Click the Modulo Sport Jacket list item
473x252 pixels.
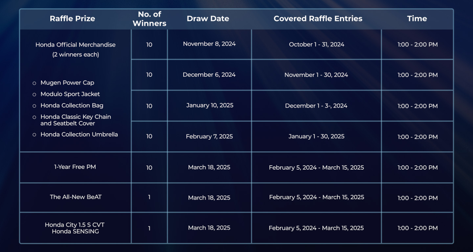click(x=70, y=94)
